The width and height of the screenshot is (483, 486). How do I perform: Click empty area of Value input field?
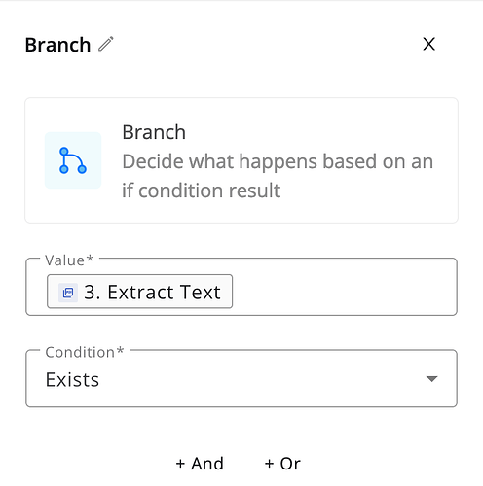pyautogui.click(x=344, y=292)
